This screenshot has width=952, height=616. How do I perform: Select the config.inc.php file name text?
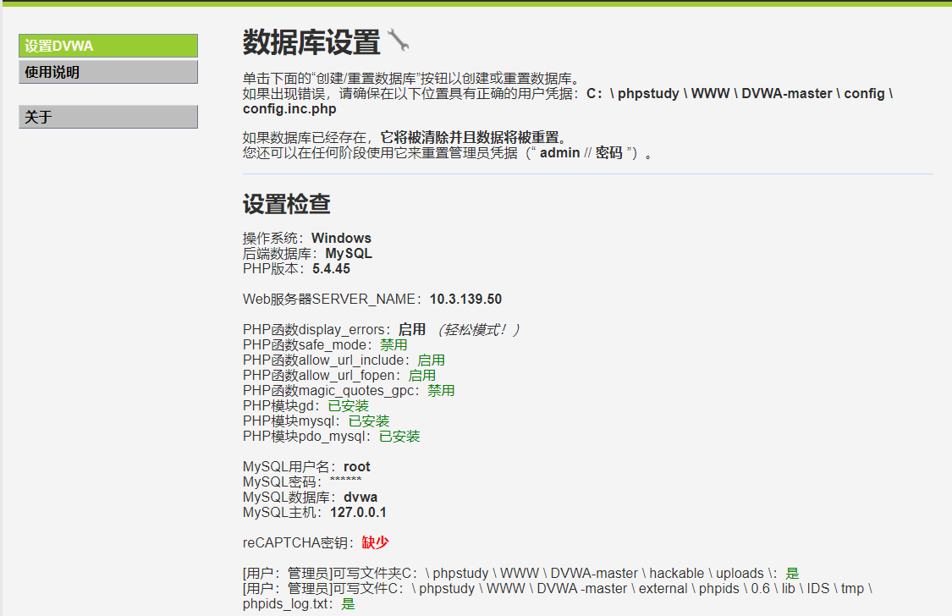289,109
